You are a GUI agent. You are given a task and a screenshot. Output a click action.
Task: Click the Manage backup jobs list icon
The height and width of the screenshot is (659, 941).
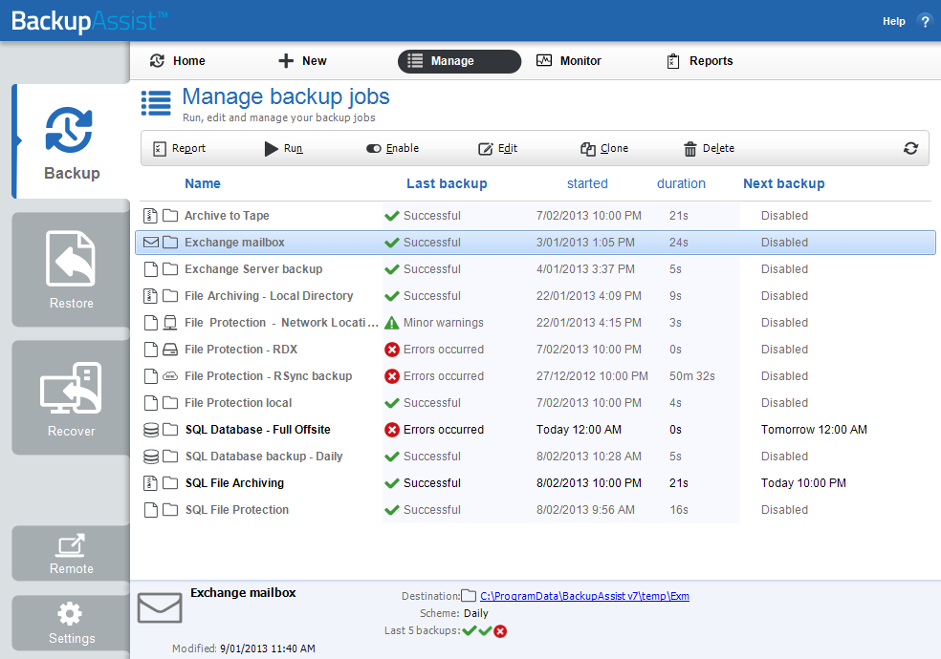coord(156,103)
